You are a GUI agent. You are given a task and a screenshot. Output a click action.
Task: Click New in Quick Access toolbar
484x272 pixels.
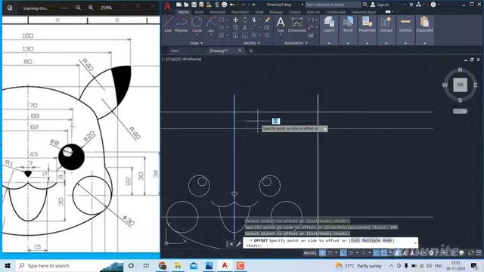tap(178, 5)
